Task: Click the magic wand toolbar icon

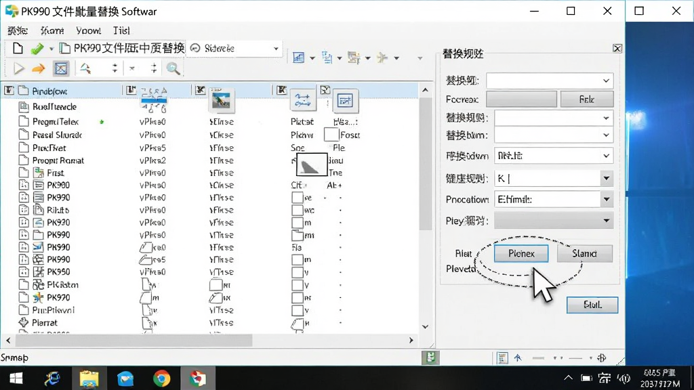Action: click(x=85, y=68)
